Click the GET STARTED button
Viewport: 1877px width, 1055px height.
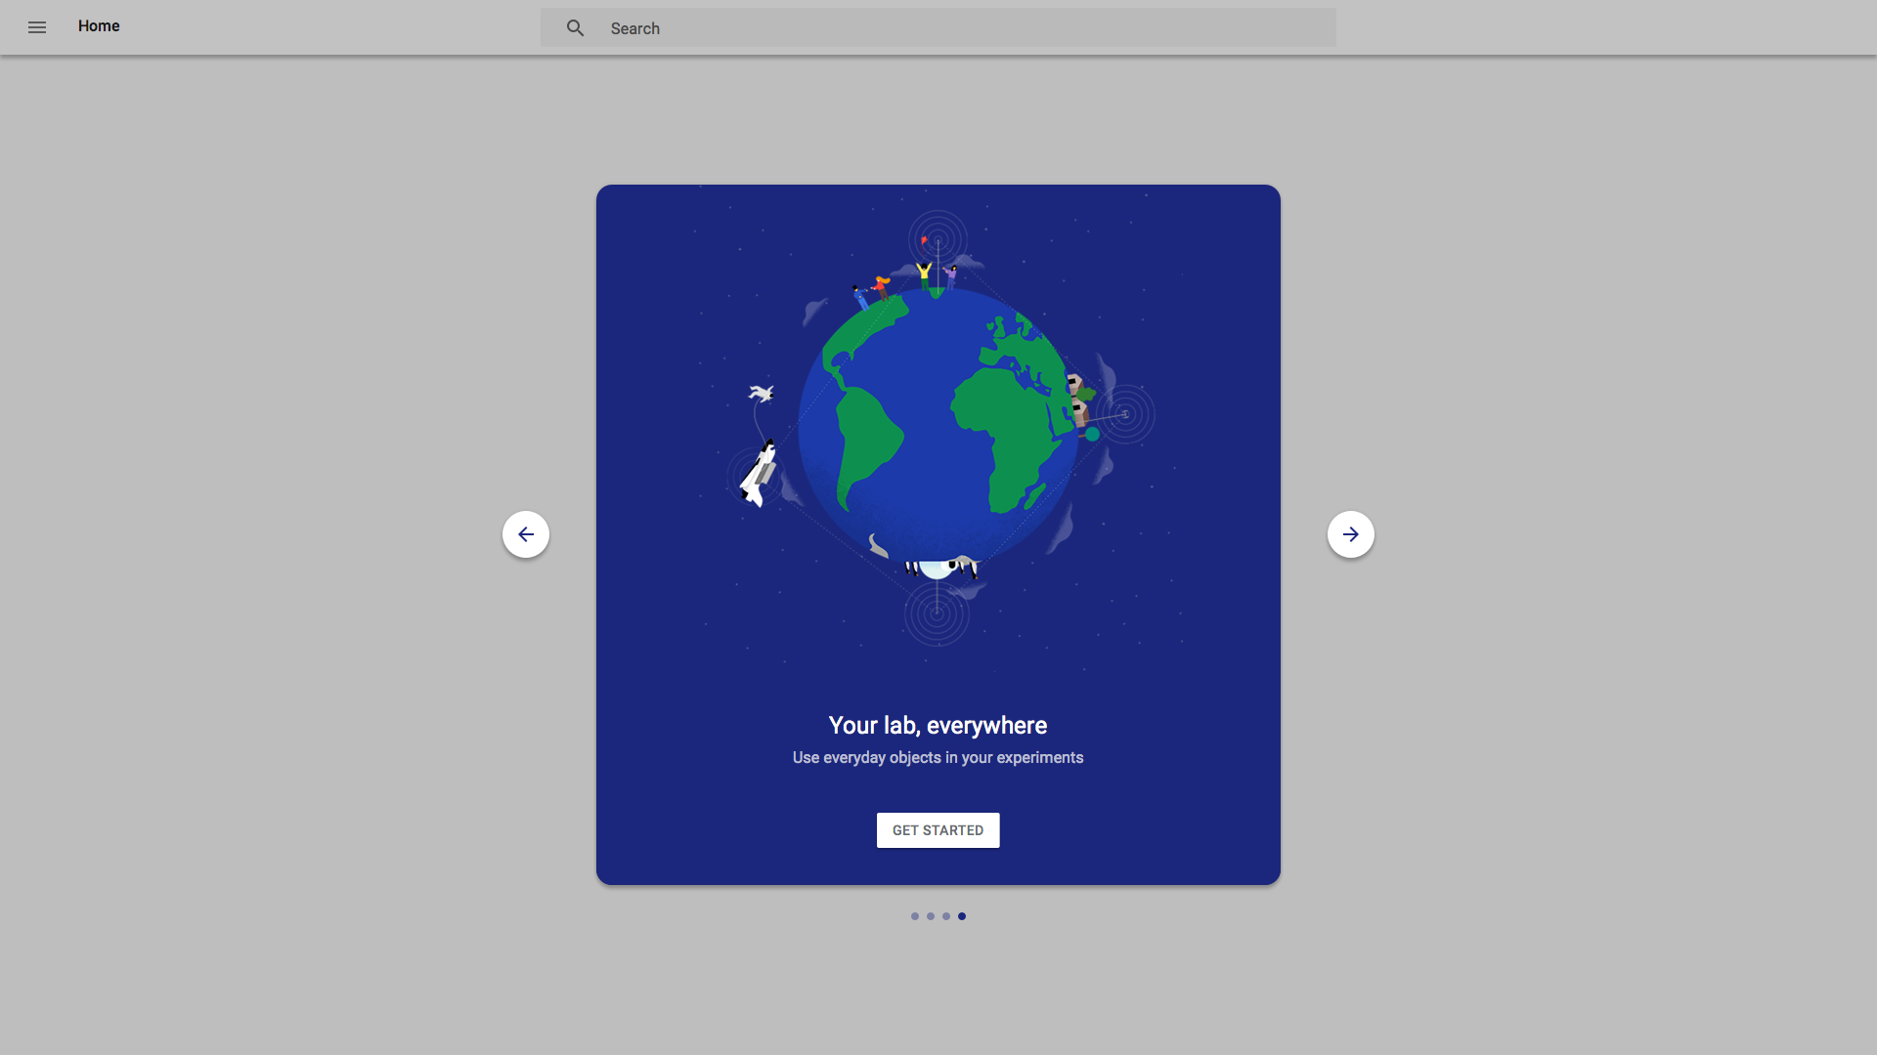pyautogui.click(x=938, y=830)
